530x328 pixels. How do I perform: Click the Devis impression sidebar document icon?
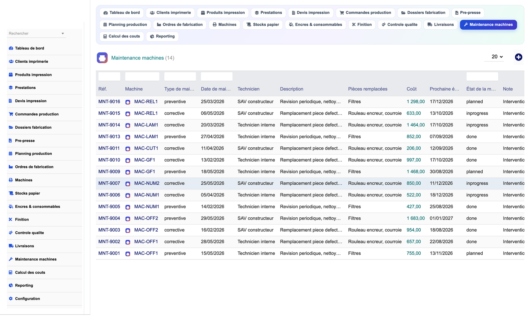(10, 101)
